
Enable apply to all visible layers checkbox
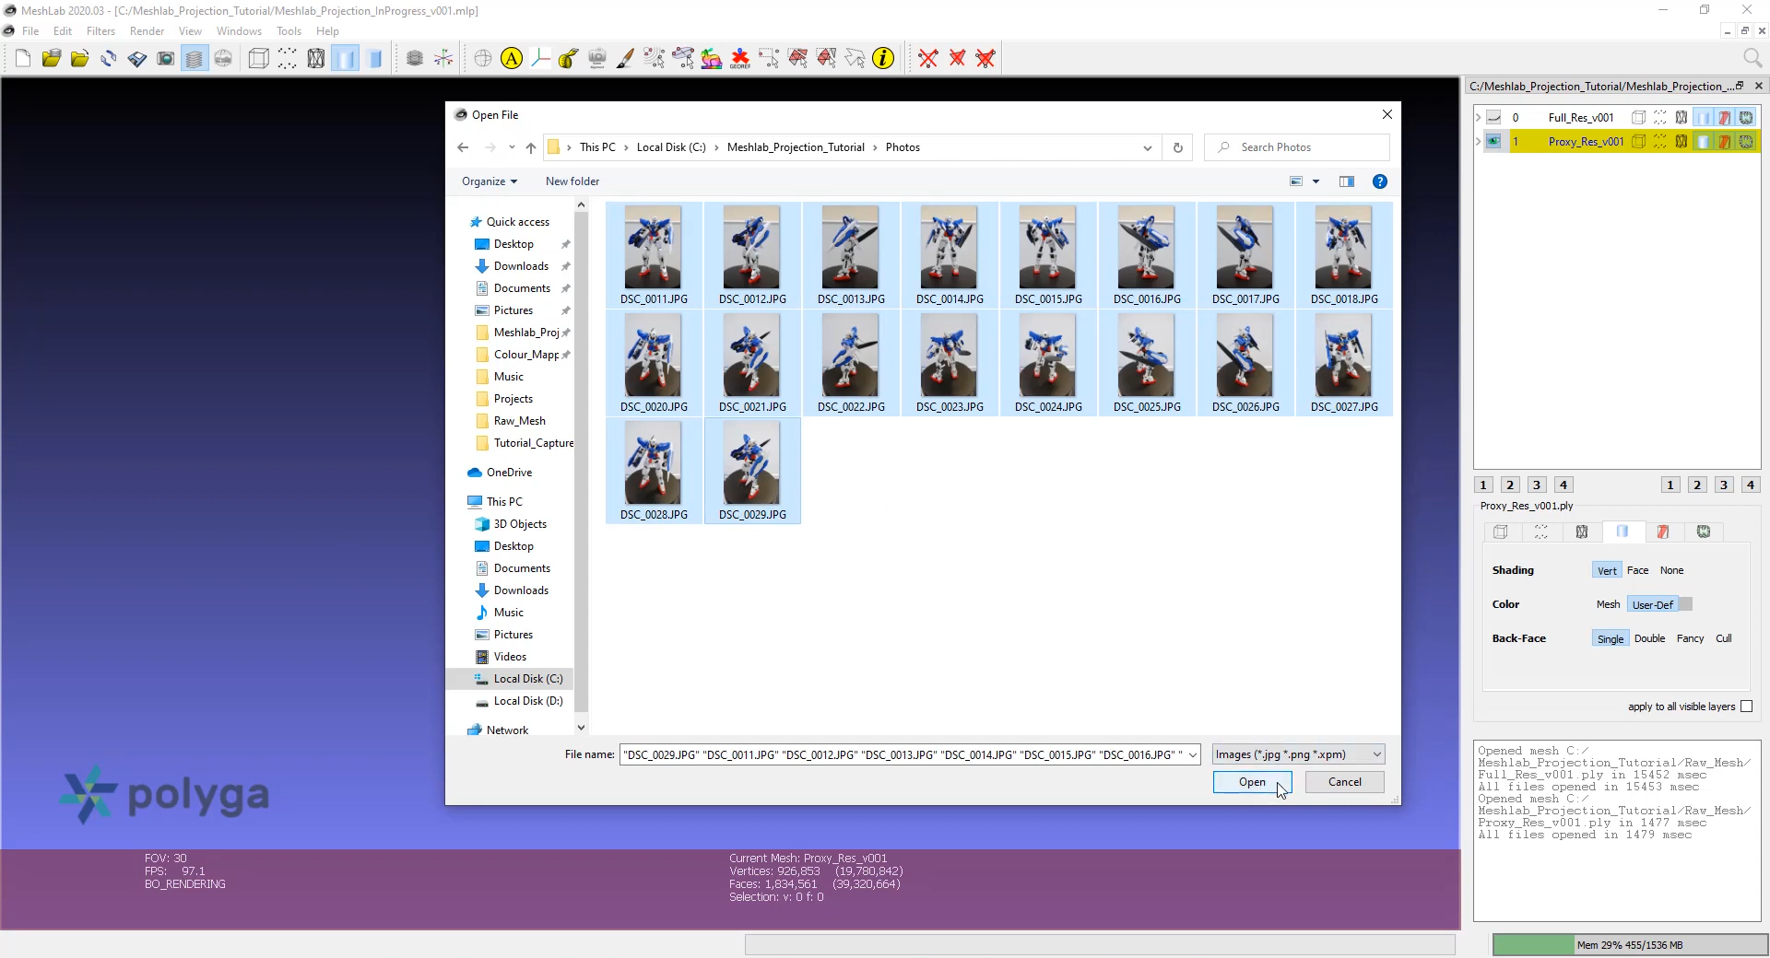[x=1746, y=707]
